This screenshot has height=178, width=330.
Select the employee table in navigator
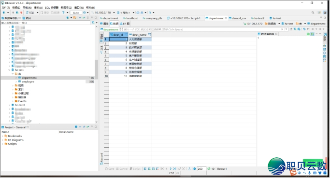pos(28,82)
